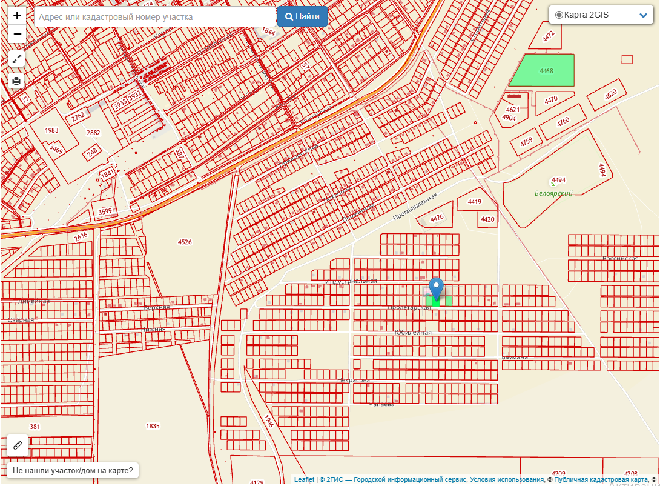Open the ruler measurement tool

[x=18, y=445]
